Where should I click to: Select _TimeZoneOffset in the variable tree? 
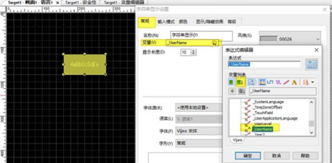[267, 107]
